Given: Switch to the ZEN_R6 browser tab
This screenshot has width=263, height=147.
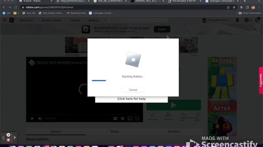Looking at the screenshot, I should coord(110,1).
